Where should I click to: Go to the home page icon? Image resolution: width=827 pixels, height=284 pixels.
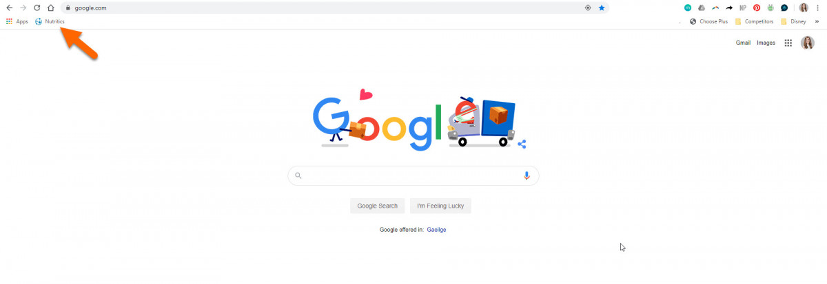pos(50,8)
